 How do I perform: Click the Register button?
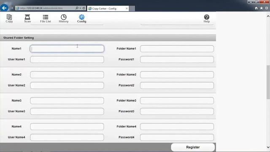tap(193, 147)
